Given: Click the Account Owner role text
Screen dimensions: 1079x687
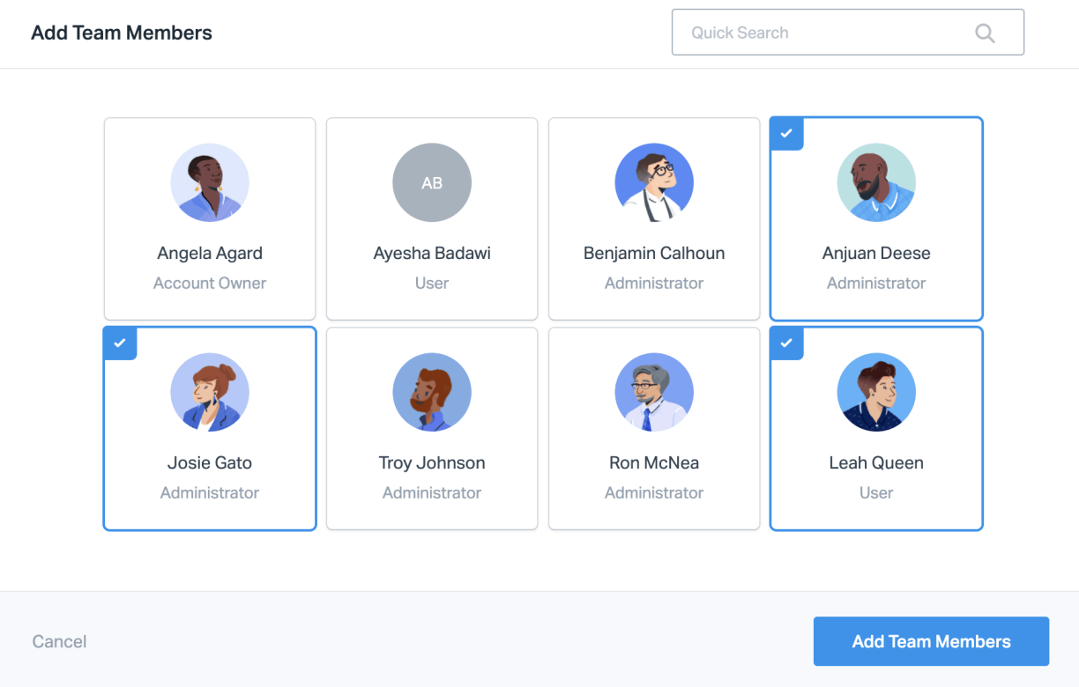Looking at the screenshot, I should pos(210,284).
